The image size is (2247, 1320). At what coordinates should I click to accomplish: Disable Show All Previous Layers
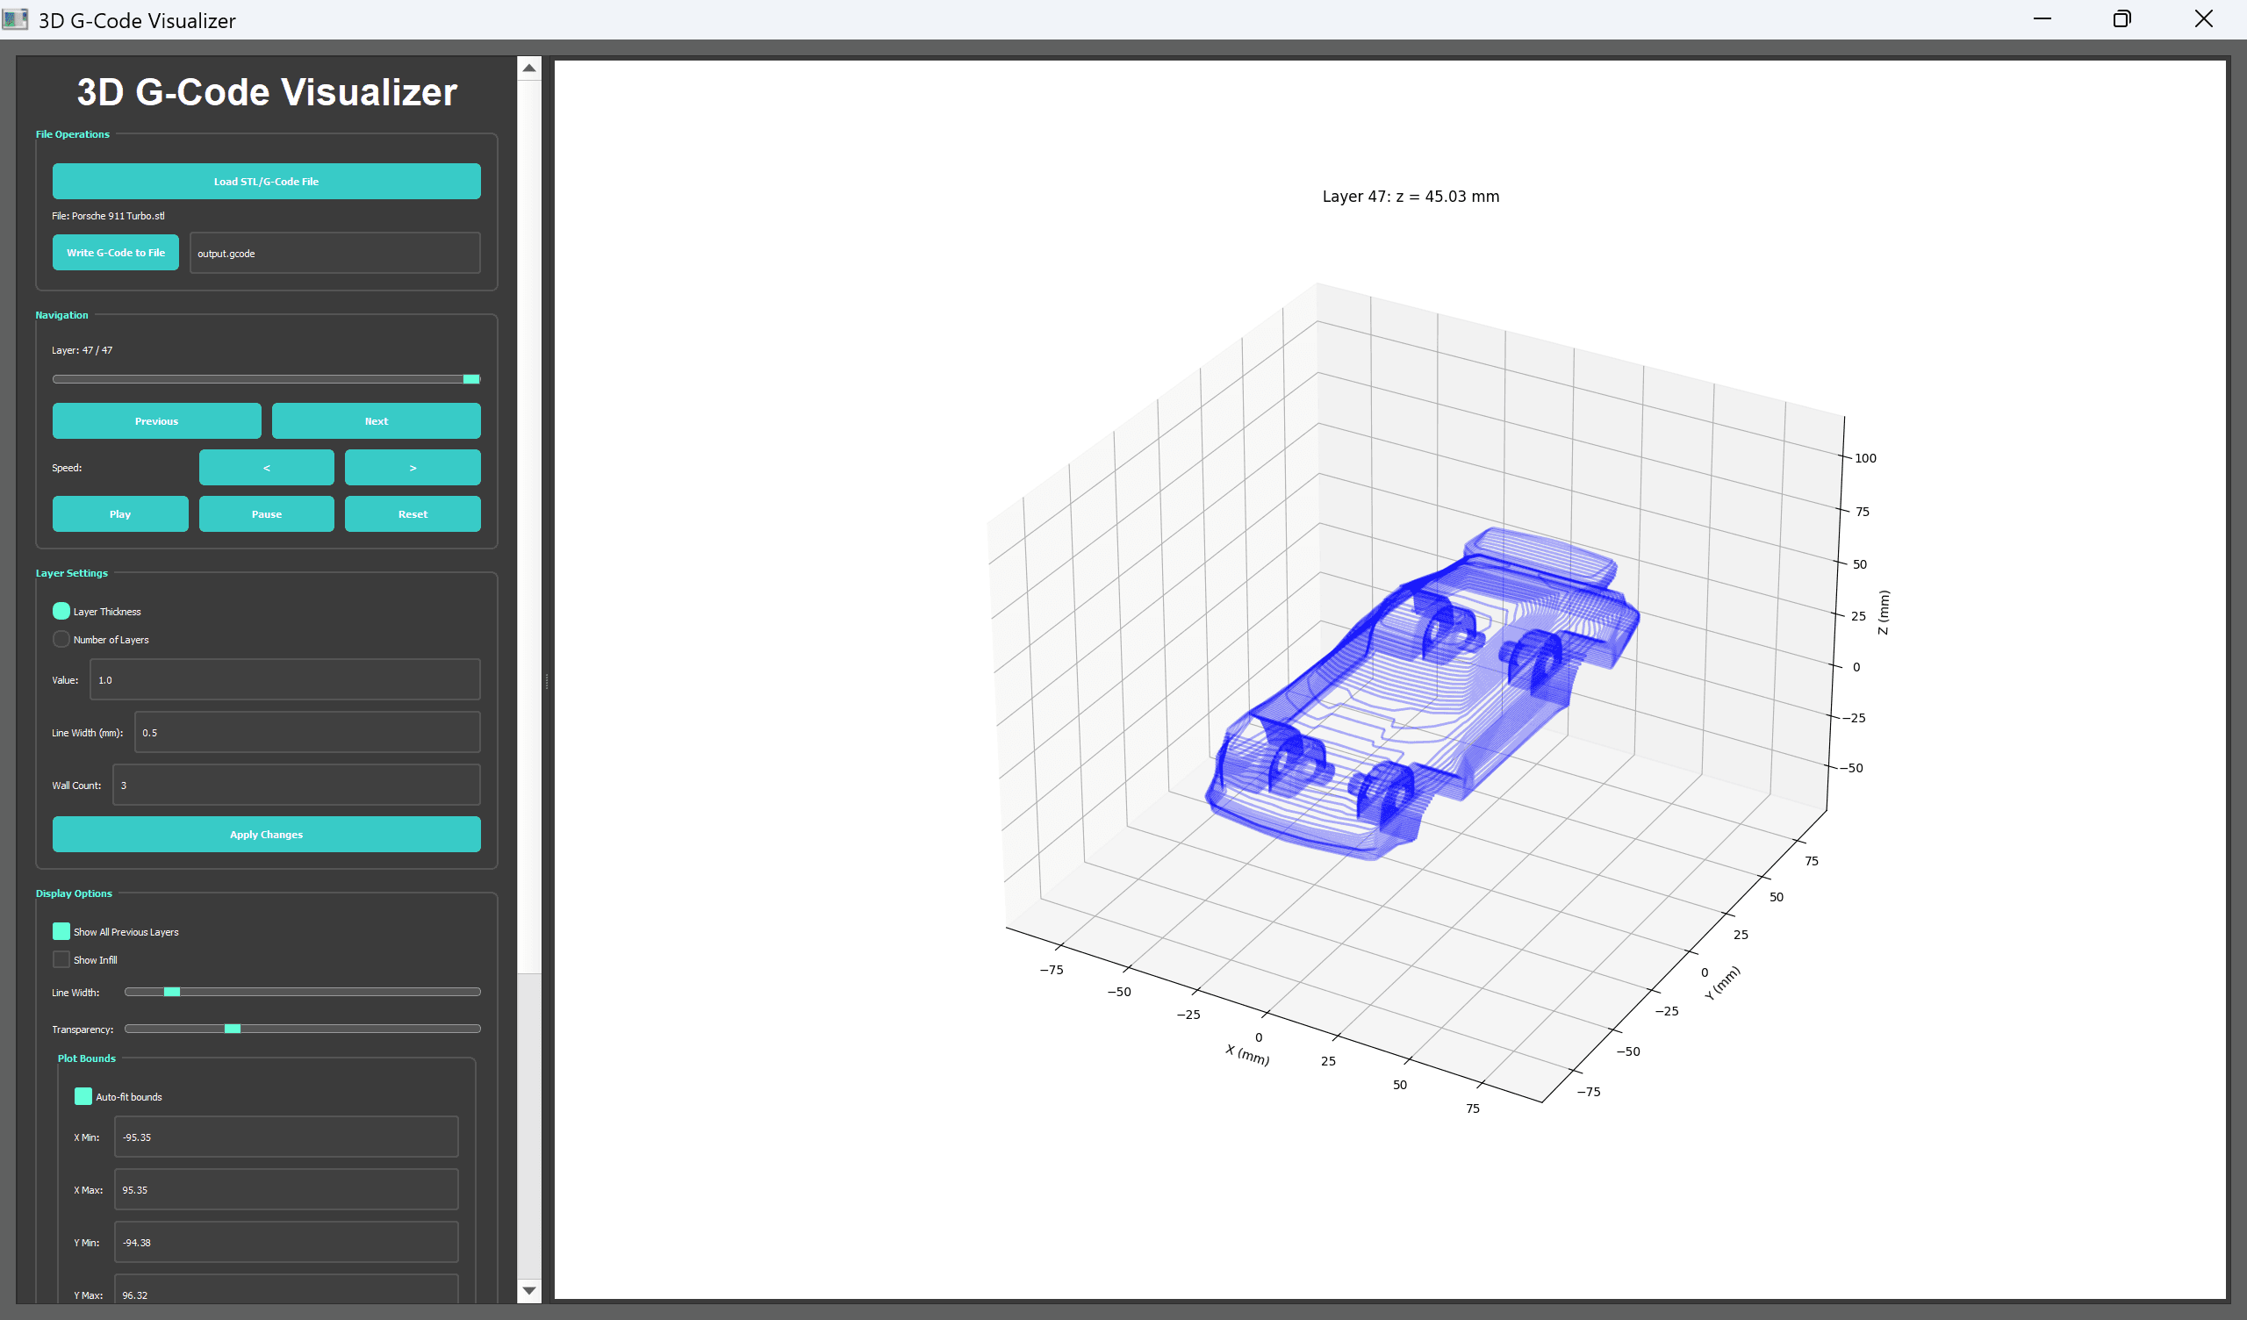[61, 930]
